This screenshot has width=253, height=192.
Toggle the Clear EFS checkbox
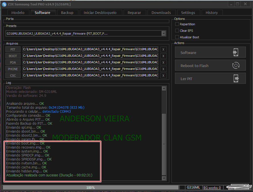click(177, 31)
